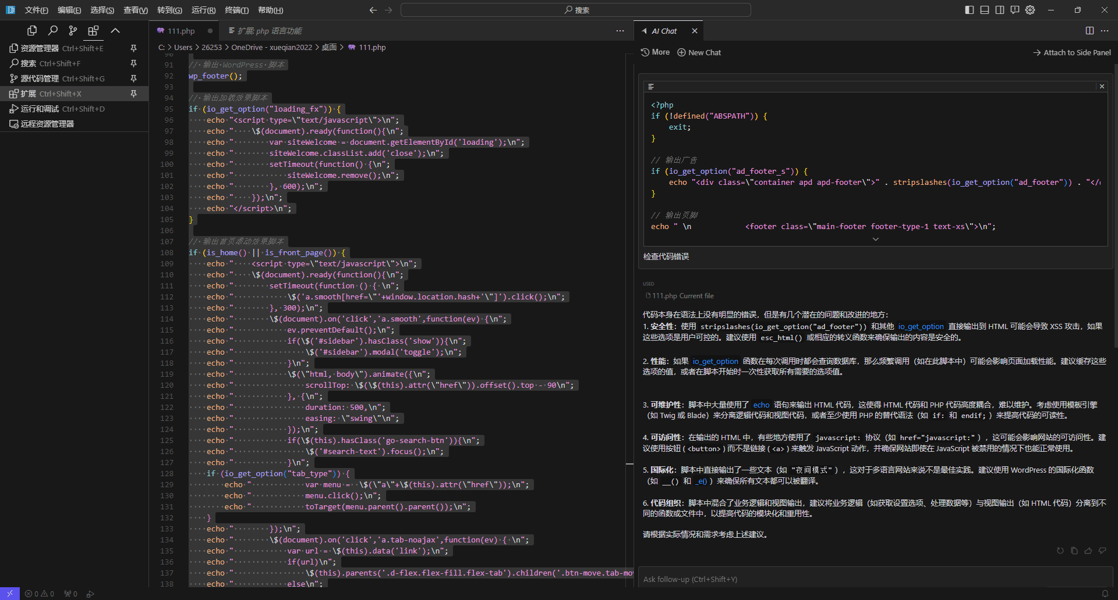Click breadcrumb OneDrive - xueqian2022
The height and width of the screenshot is (600, 1118).
[271, 48]
